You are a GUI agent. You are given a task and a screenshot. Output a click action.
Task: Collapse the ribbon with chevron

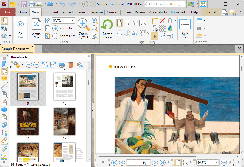pos(241,12)
